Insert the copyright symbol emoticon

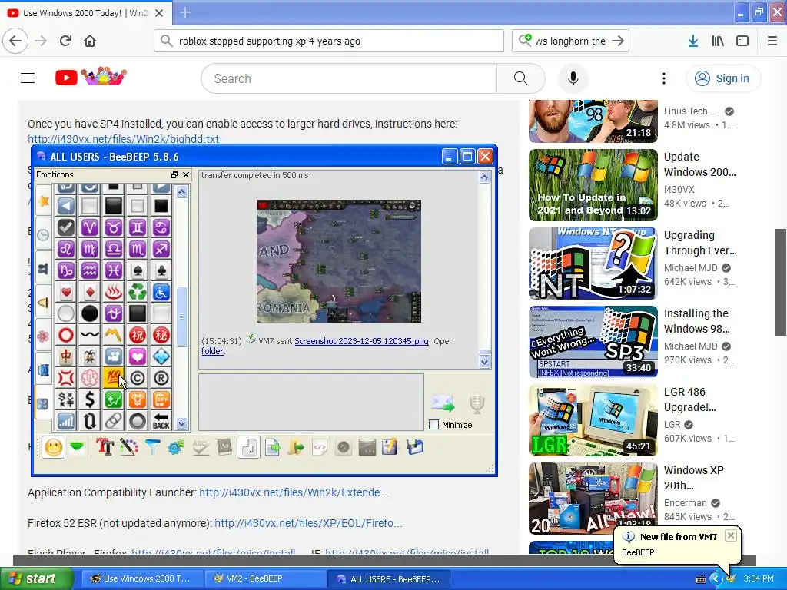click(137, 378)
